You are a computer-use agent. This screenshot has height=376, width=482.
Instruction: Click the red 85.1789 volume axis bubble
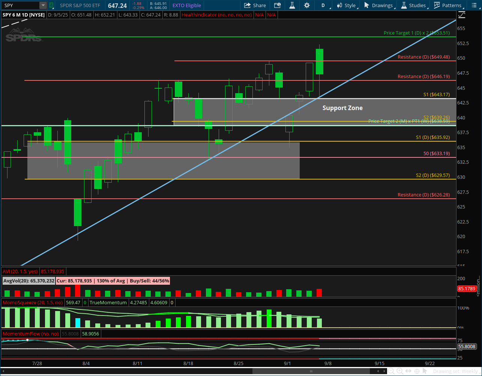pos(466,289)
